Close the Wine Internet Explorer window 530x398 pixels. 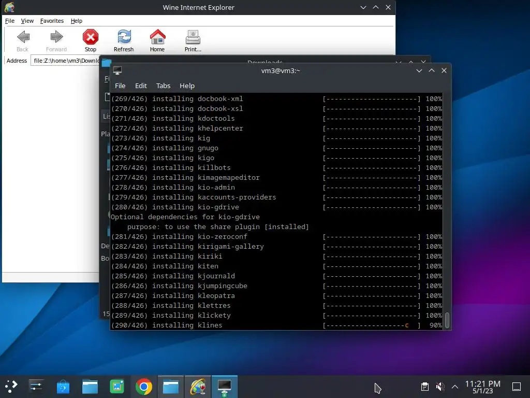pyautogui.click(x=388, y=7)
